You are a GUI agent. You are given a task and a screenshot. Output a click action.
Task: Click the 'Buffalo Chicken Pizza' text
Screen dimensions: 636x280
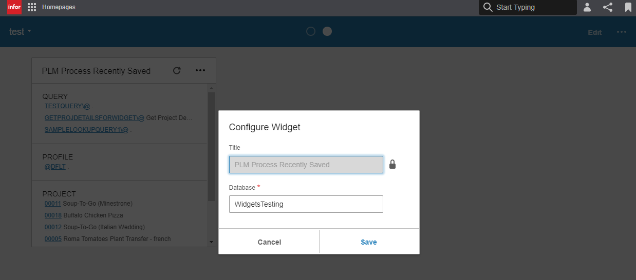pyautogui.click(x=93, y=215)
